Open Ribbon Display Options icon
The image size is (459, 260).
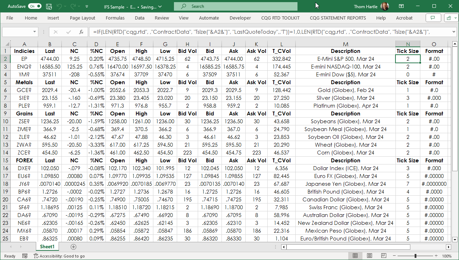(401, 6)
